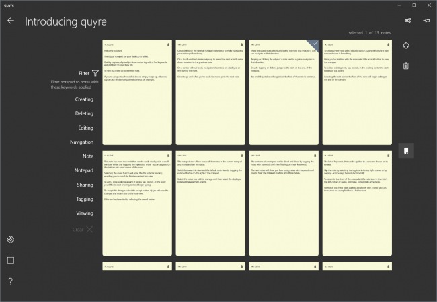The height and width of the screenshot is (302, 437).
Task: Filter notes by Editing keyword
Action: [x=86, y=128]
